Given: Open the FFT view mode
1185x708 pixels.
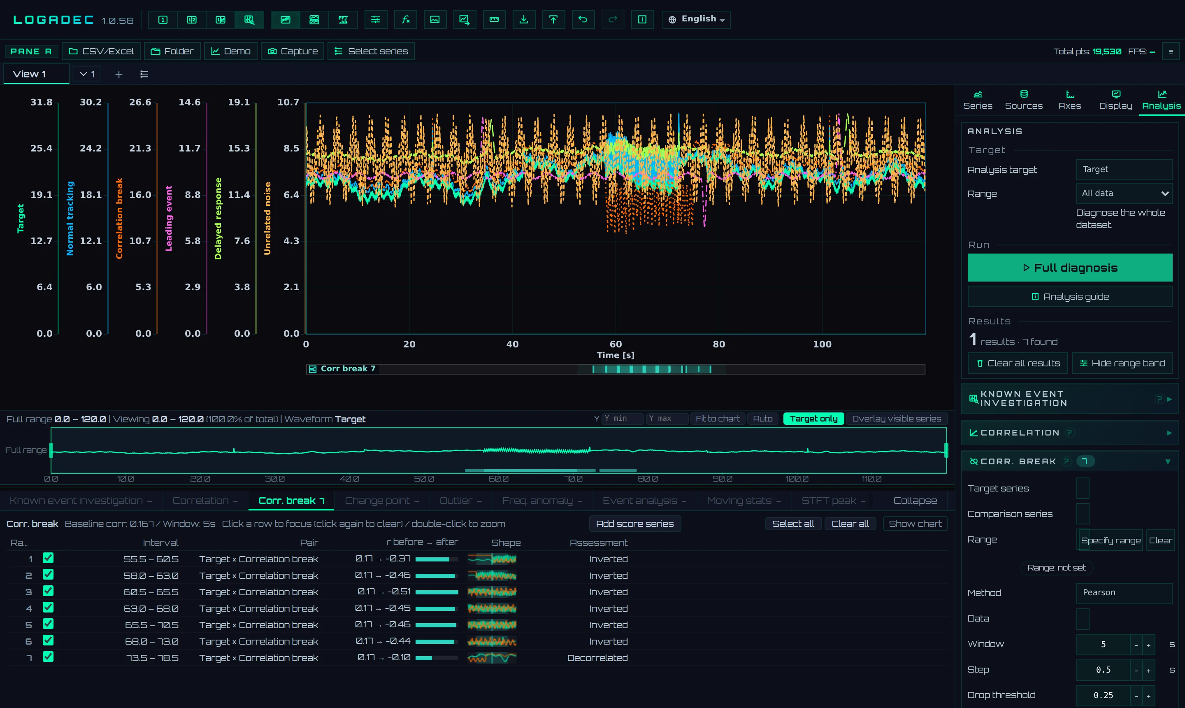Looking at the screenshot, I should (343, 20).
